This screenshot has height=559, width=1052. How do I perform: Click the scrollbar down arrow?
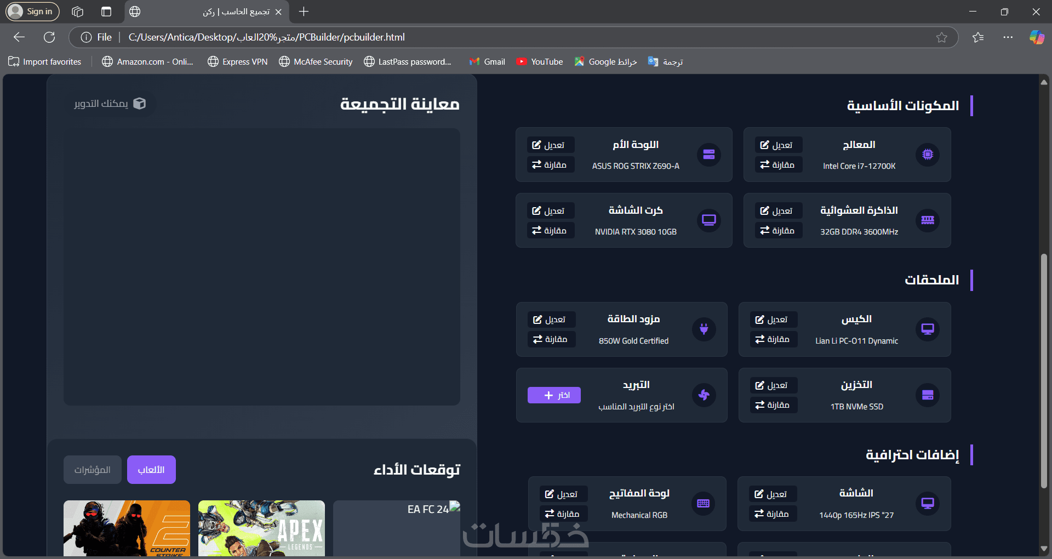click(x=1044, y=549)
